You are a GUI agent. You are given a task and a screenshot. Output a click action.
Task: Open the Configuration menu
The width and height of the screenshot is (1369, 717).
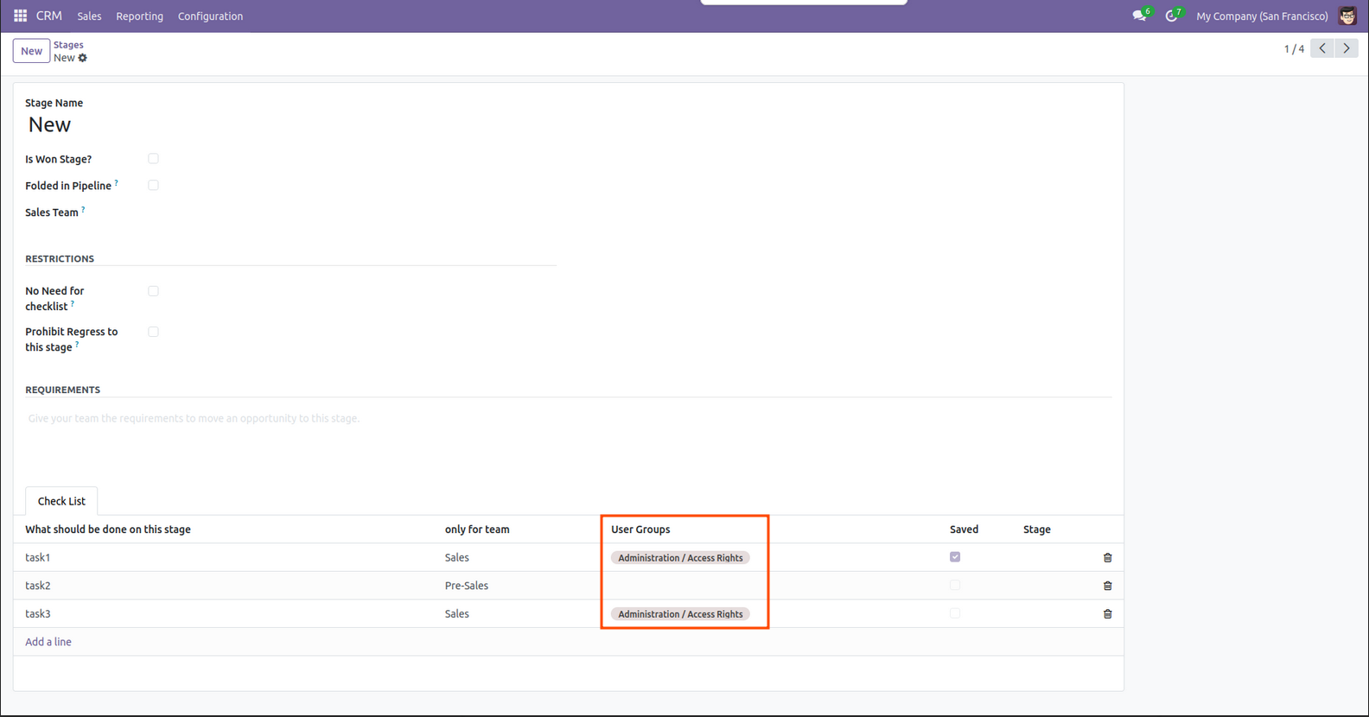click(x=210, y=16)
